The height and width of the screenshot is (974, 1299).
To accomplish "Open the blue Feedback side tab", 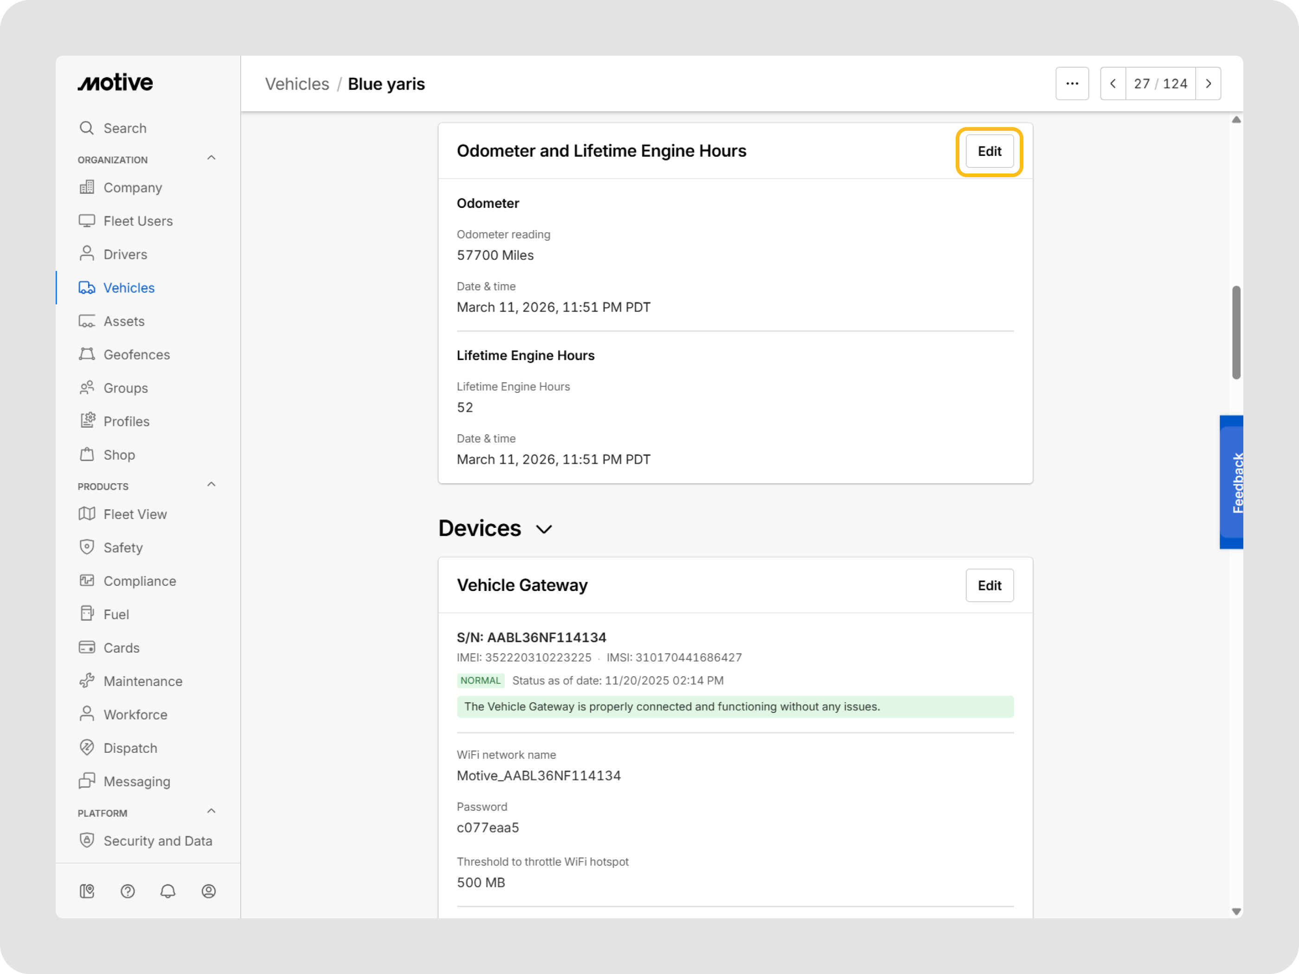I will [1232, 482].
